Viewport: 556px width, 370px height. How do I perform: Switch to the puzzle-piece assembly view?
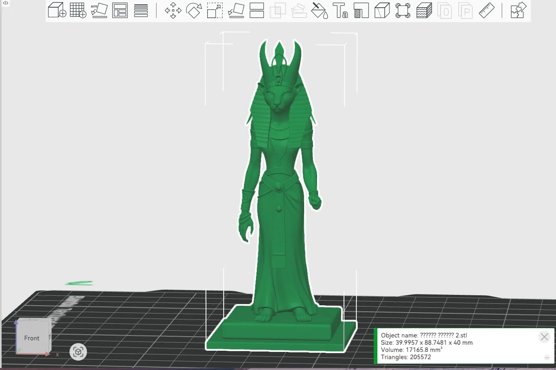[x=518, y=10]
